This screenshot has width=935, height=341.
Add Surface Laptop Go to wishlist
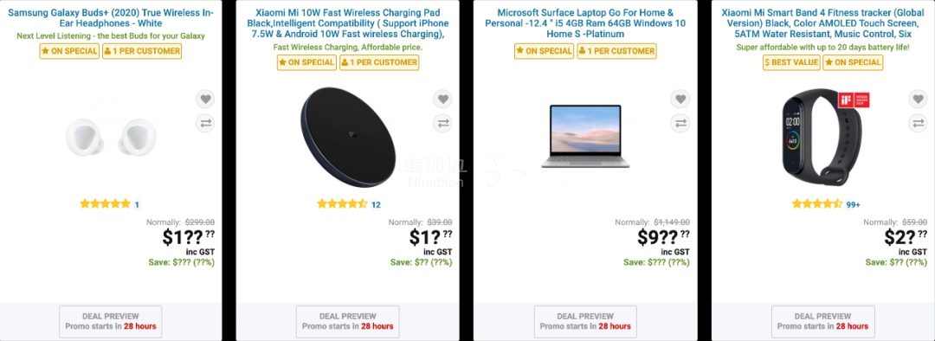tap(680, 99)
